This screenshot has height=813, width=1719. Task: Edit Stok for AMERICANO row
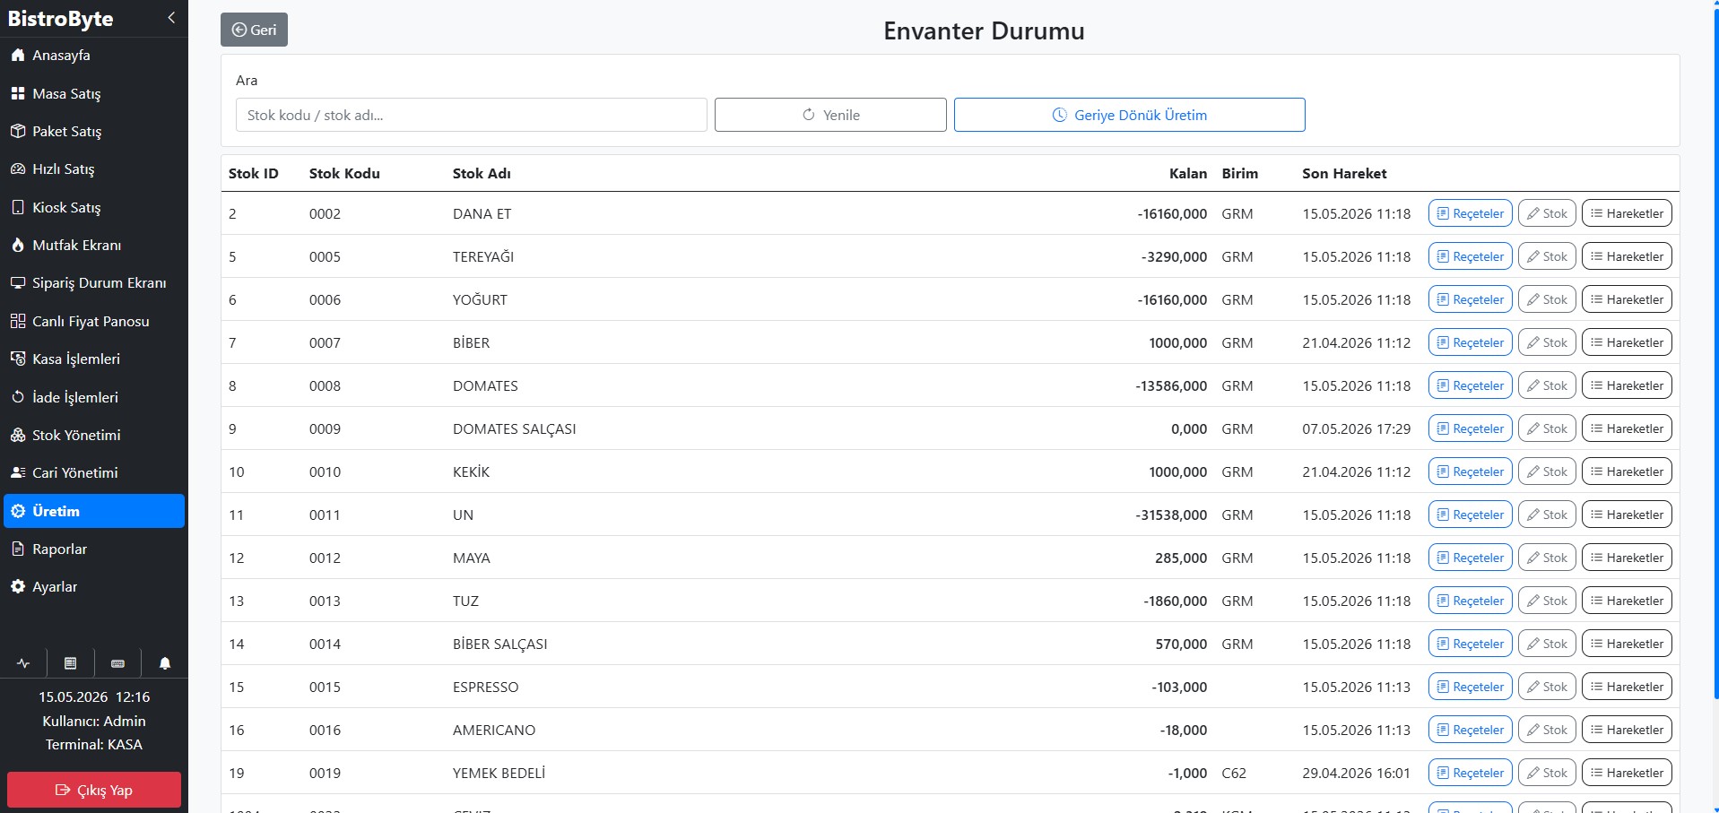point(1547,730)
